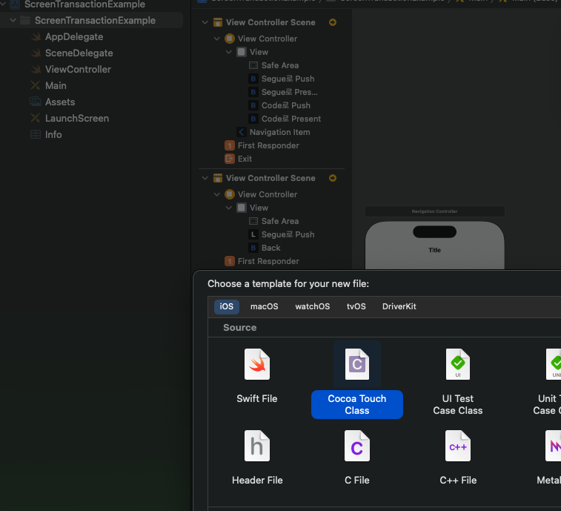This screenshot has width=561, height=511.
Task: Select the 'Code로 Push' button item
Action: [285, 105]
